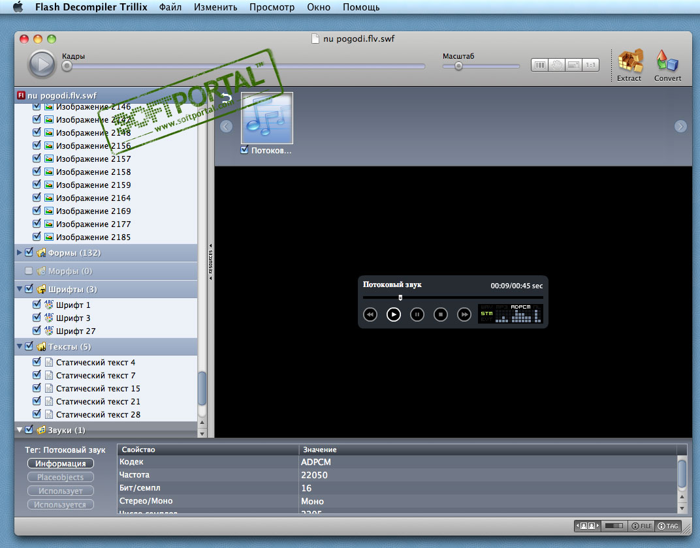Click the image icon of Изображение 2164
This screenshot has width=700, height=548.
point(49,198)
